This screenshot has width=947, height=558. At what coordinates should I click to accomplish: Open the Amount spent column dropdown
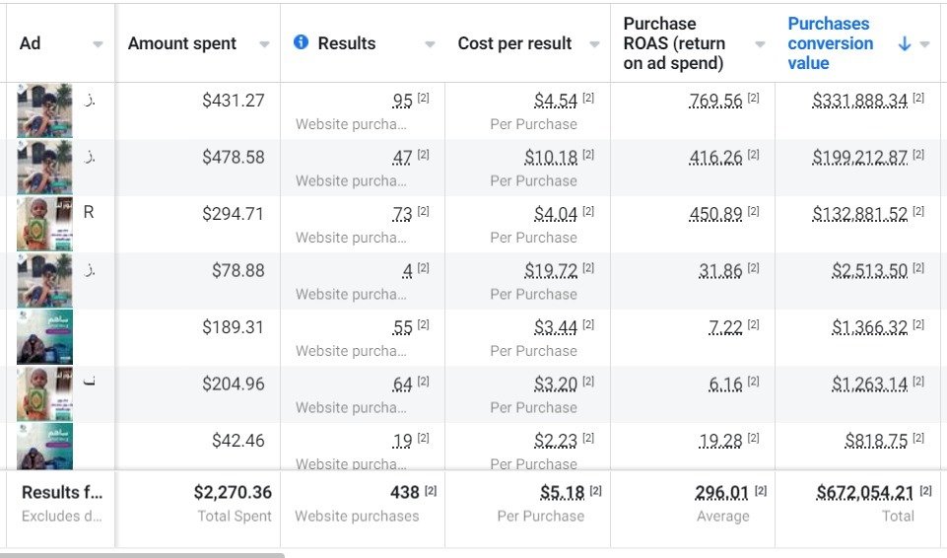264,44
